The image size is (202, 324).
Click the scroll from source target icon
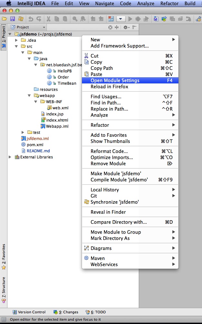(x=110, y=27)
